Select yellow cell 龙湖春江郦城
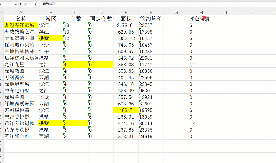 21,25
